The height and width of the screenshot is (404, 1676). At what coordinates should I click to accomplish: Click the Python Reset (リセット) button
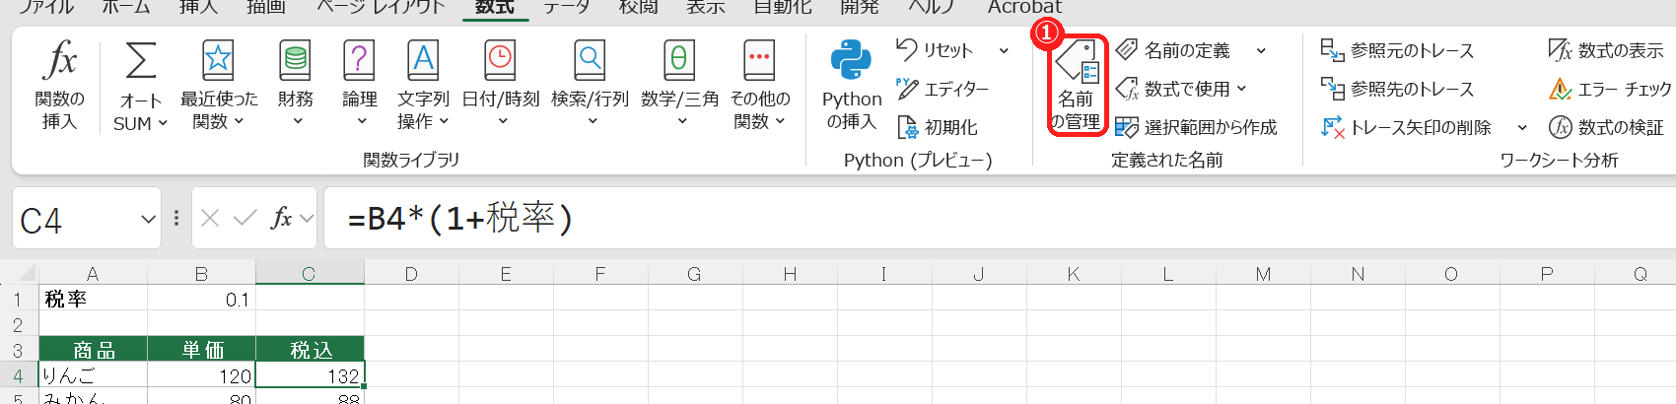click(935, 49)
